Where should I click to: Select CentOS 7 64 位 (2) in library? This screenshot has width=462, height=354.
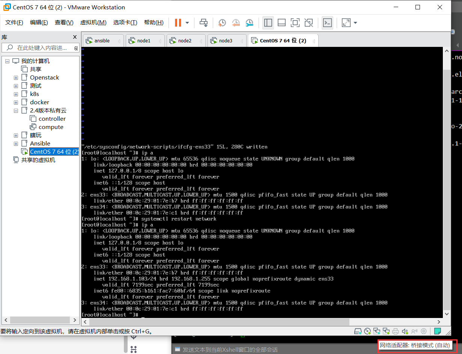54,152
